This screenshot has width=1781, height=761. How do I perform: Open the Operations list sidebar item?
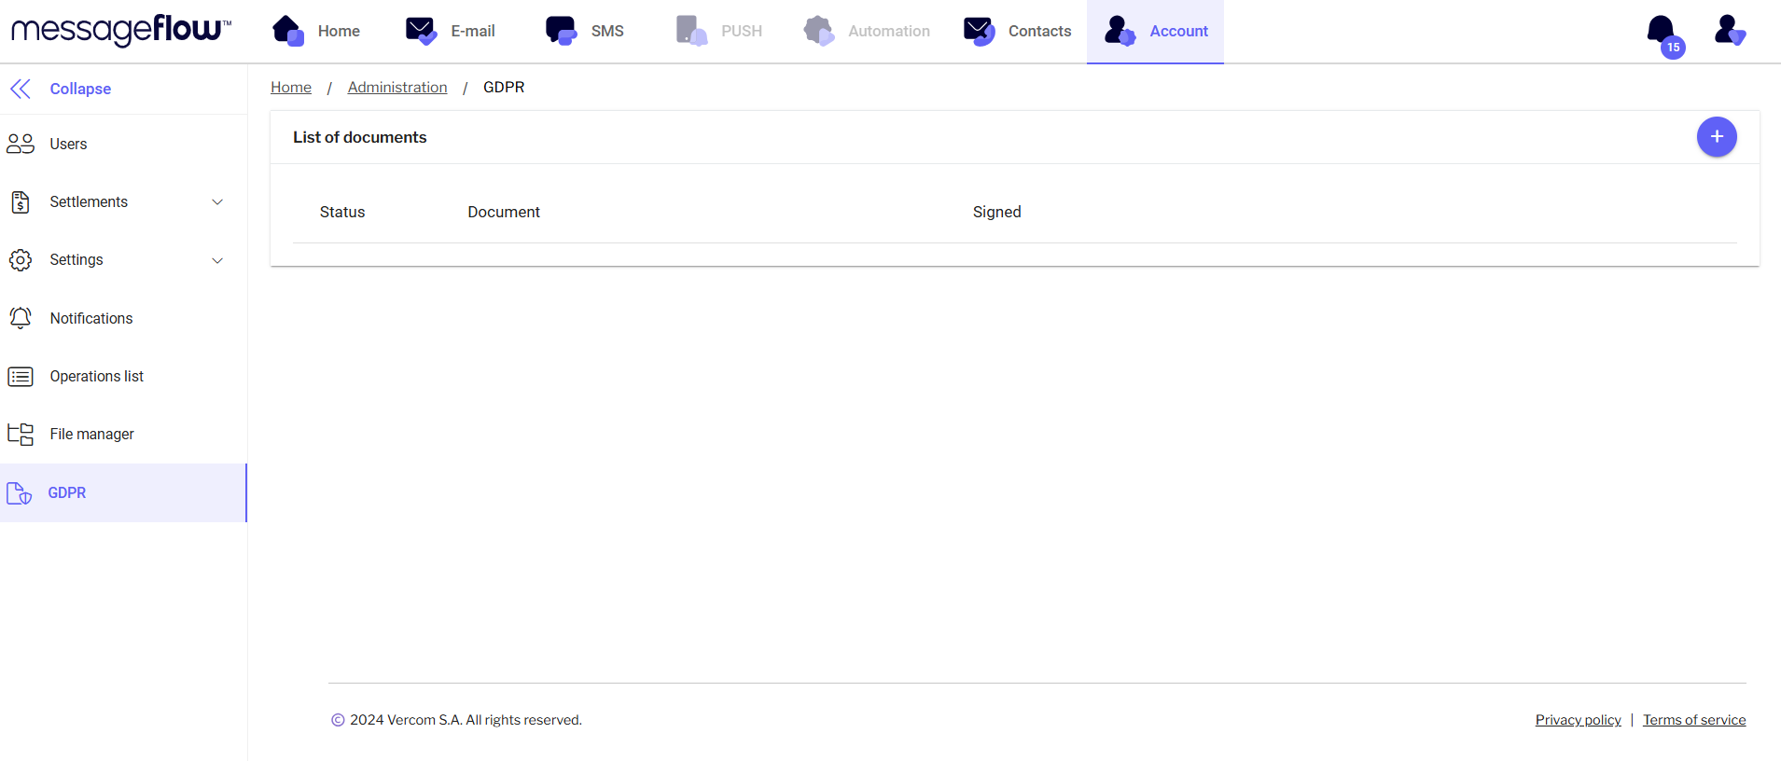click(x=96, y=376)
